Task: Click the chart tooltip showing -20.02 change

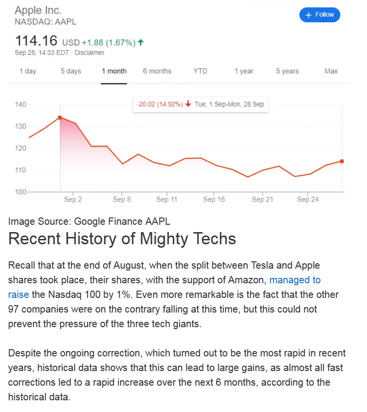Action: point(200,104)
